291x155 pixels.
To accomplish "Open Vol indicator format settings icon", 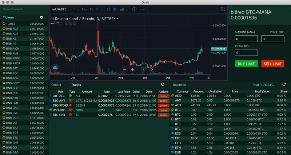I will [x=70, y=23].
